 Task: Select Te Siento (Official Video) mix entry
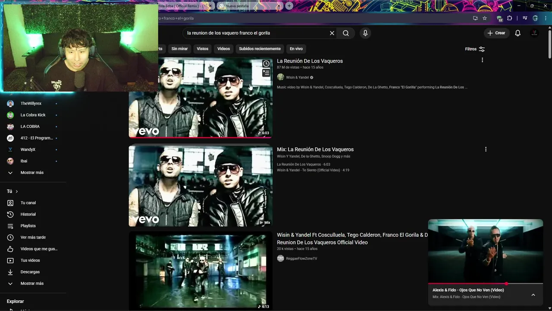click(313, 170)
